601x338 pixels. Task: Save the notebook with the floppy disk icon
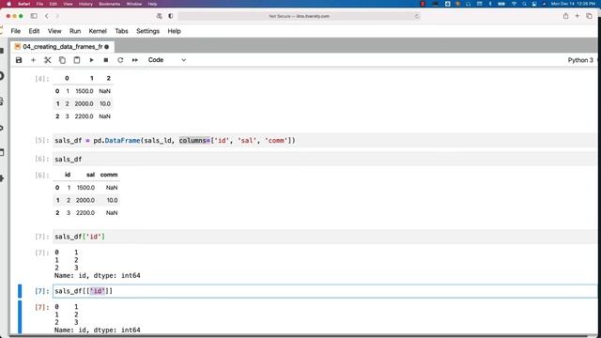pos(19,60)
